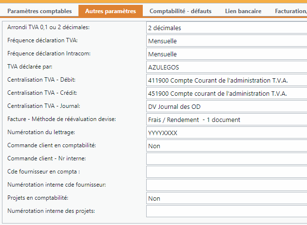Viewport: 307px width, 225px height.
Task: Click the 'Fréquence déclaration Intracom:' label
Action: (x=49, y=53)
